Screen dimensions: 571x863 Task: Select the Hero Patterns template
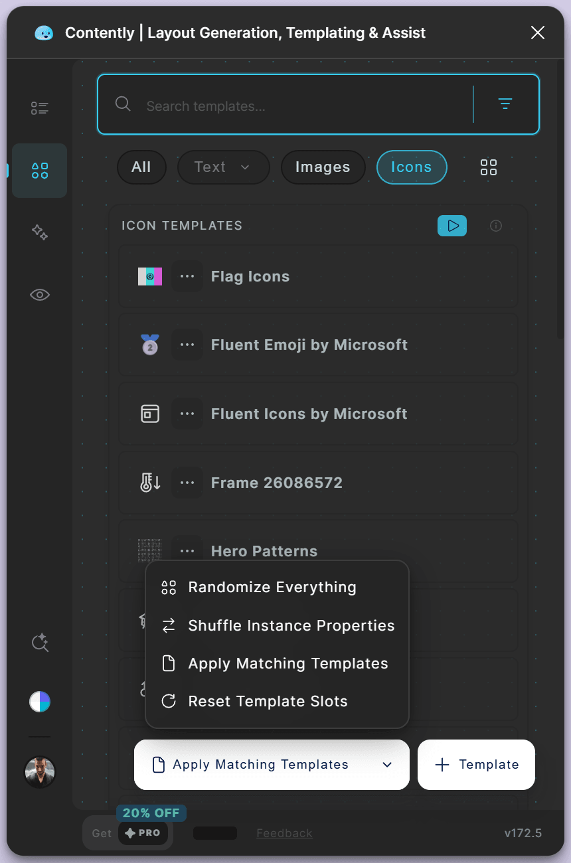coord(318,551)
